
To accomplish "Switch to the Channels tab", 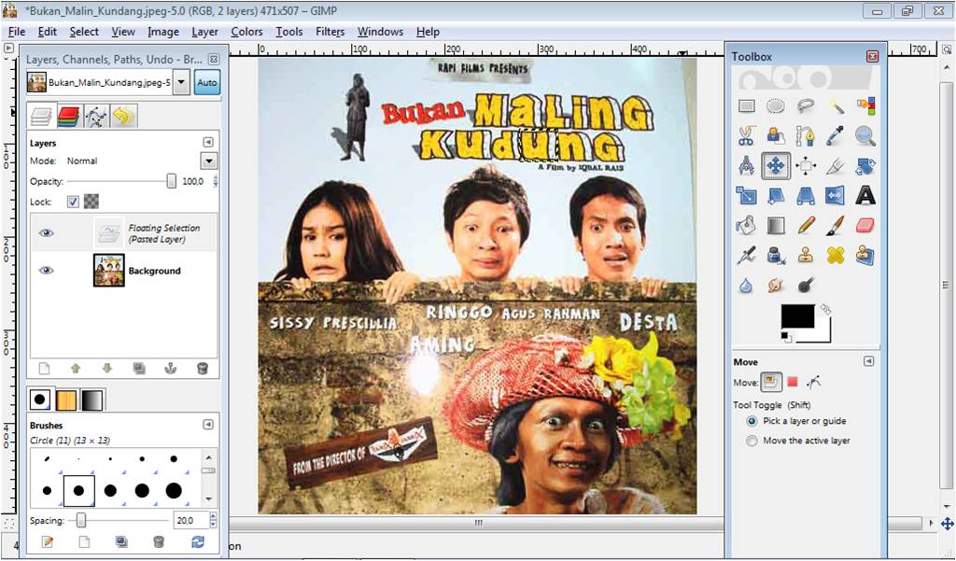I will pyautogui.click(x=68, y=116).
